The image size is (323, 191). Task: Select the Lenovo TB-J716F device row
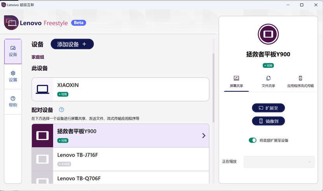120,159
